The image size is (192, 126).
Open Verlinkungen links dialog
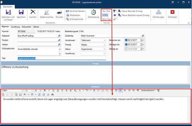[158, 14]
